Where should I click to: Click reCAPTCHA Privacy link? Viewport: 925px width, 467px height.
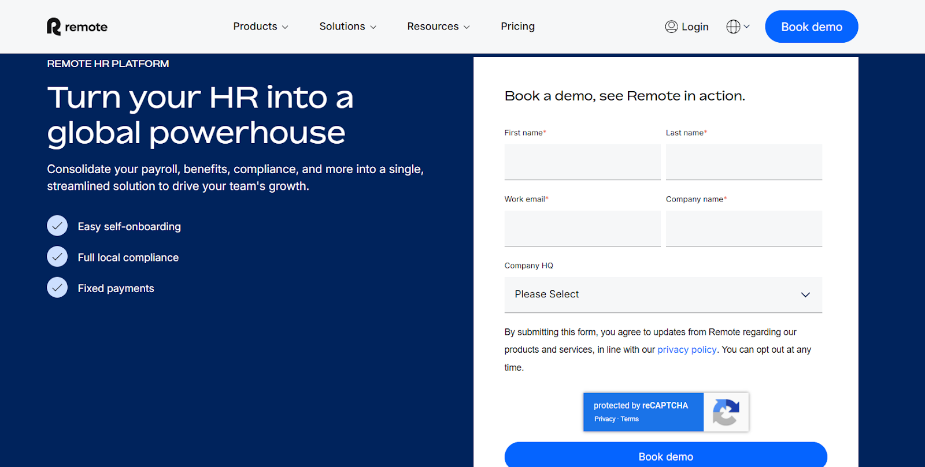(x=605, y=419)
